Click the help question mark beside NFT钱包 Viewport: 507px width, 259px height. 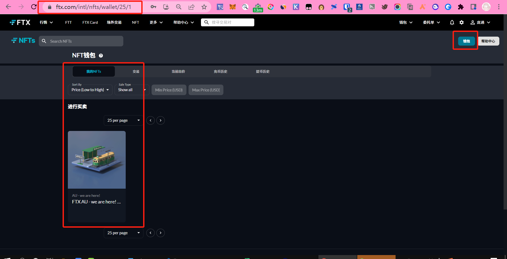pos(101,56)
